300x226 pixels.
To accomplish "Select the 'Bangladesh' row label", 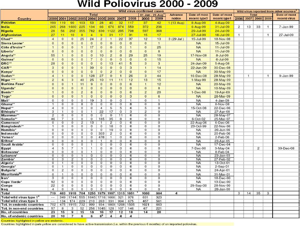I will click(12, 126).
